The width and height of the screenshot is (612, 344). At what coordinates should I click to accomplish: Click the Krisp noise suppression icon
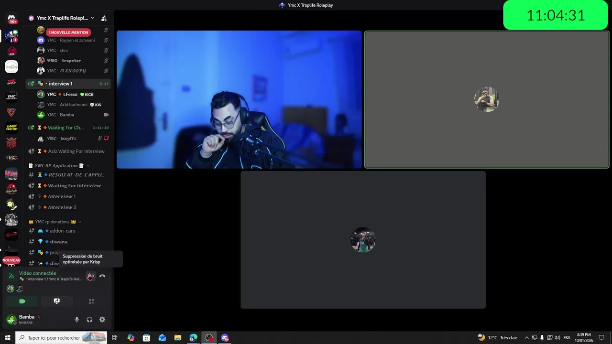[90, 276]
